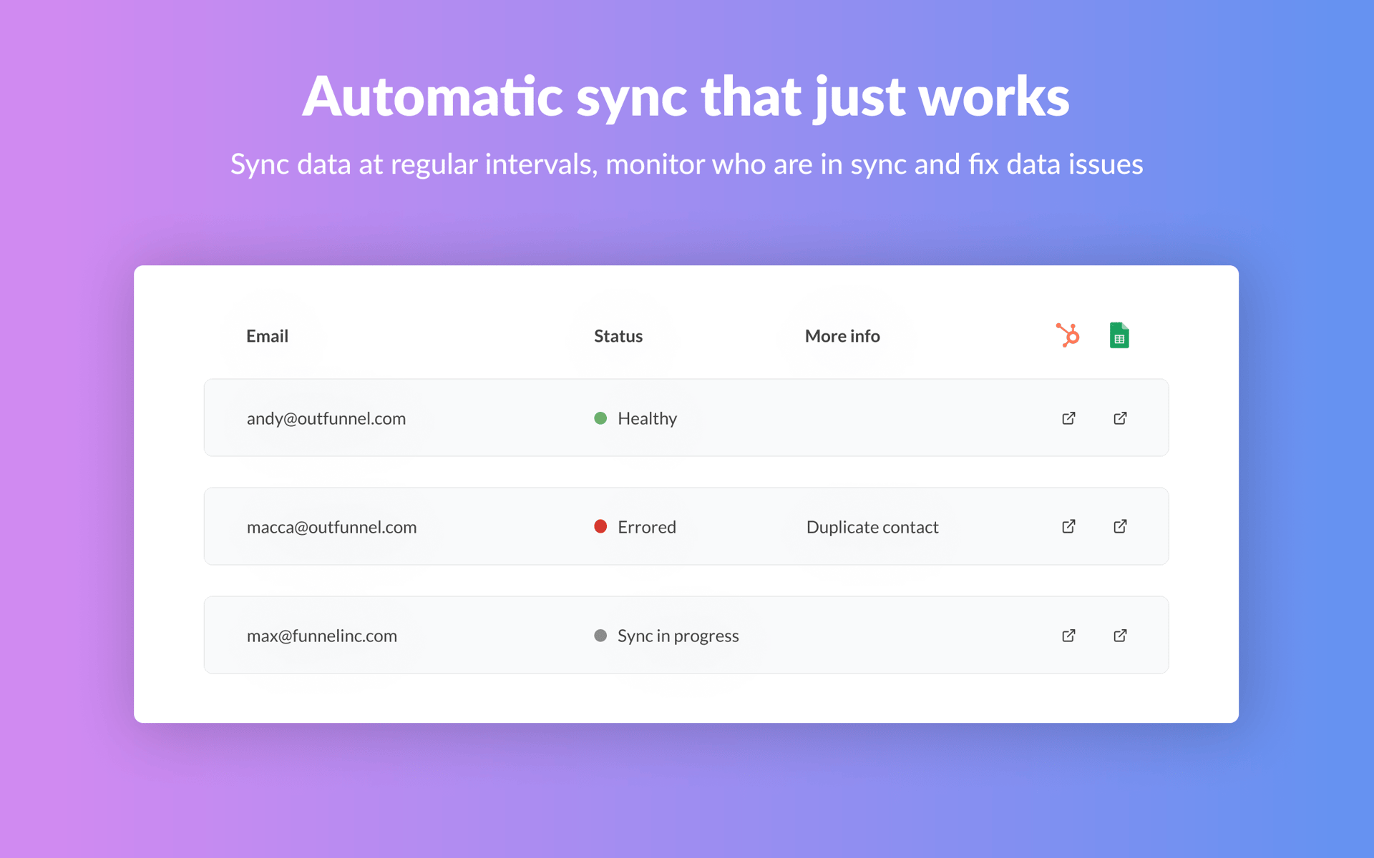This screenshot has height=858, width=1374.
Task: Open the HubSpot link for max@funnelinc.com
Action: [x=1068, y=635]
